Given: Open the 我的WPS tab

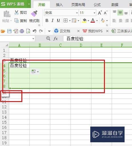Looking at the screenshot, I should click(93, 31).
